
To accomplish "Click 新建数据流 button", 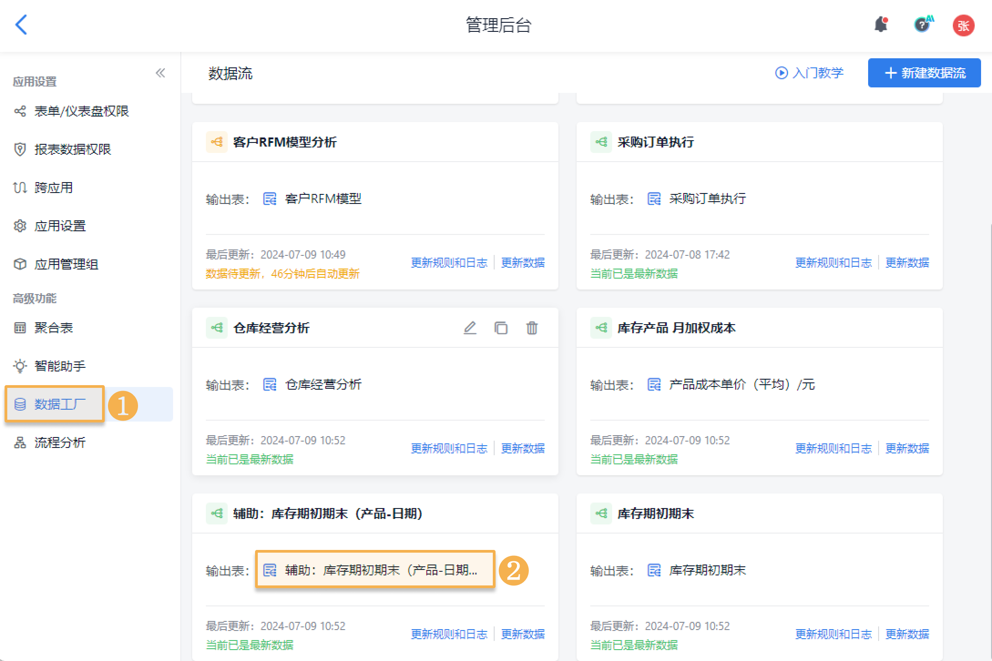I will tap(924, 73).
